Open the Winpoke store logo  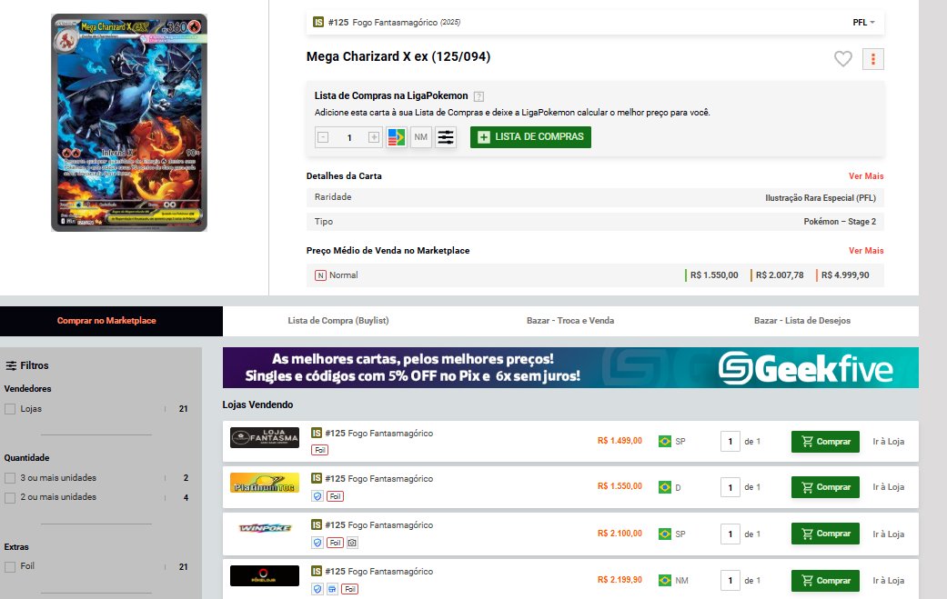point(265,528)
